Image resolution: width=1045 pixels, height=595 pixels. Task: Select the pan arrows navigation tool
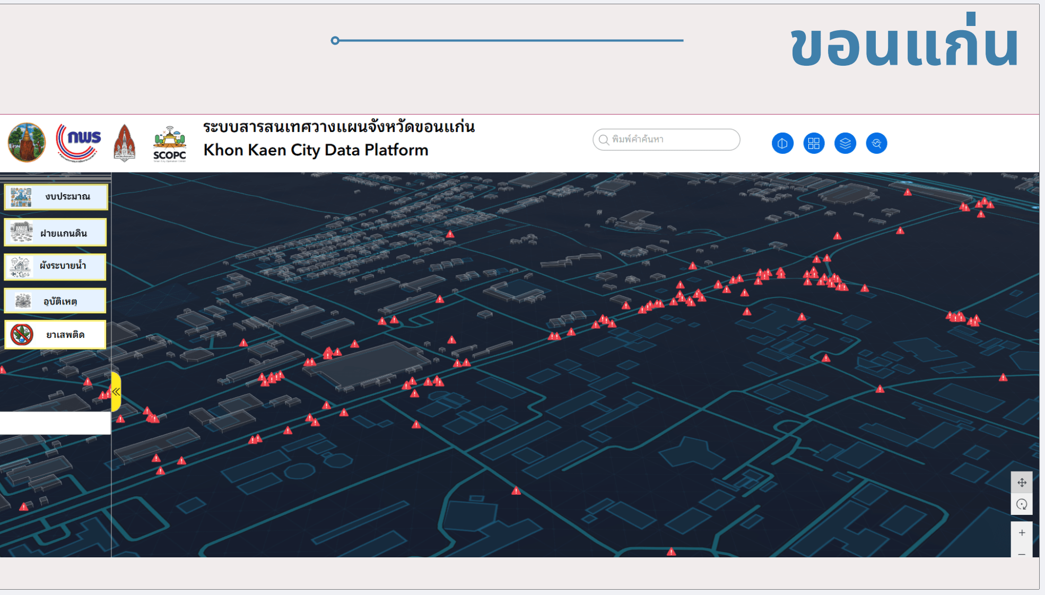tap(1022, 483)
